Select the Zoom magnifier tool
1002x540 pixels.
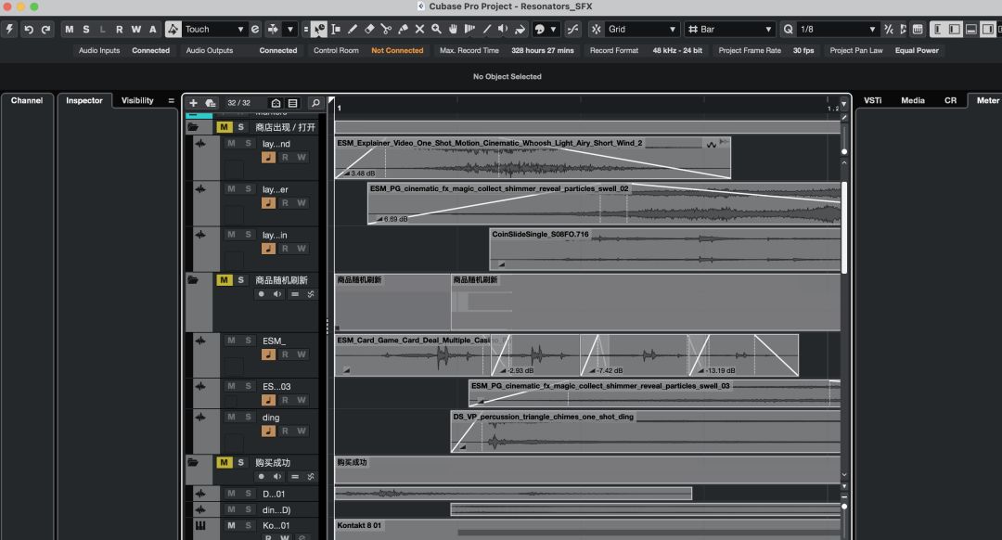(436, 30)
